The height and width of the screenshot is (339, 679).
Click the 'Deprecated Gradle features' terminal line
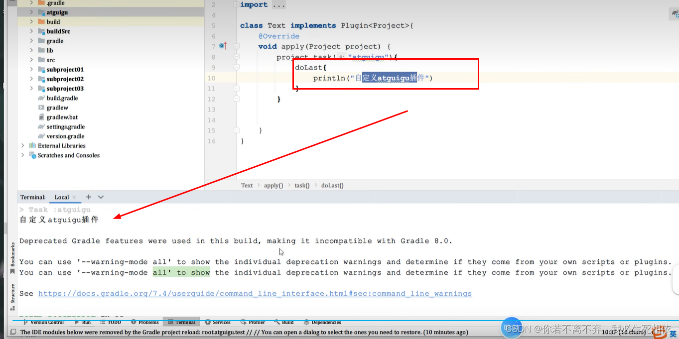click(x=236, y=240)
